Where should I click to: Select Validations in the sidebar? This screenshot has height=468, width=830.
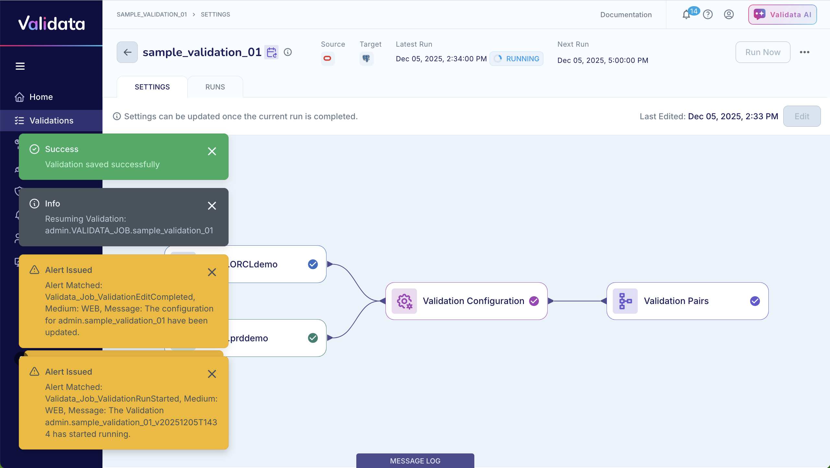point(51,121)
